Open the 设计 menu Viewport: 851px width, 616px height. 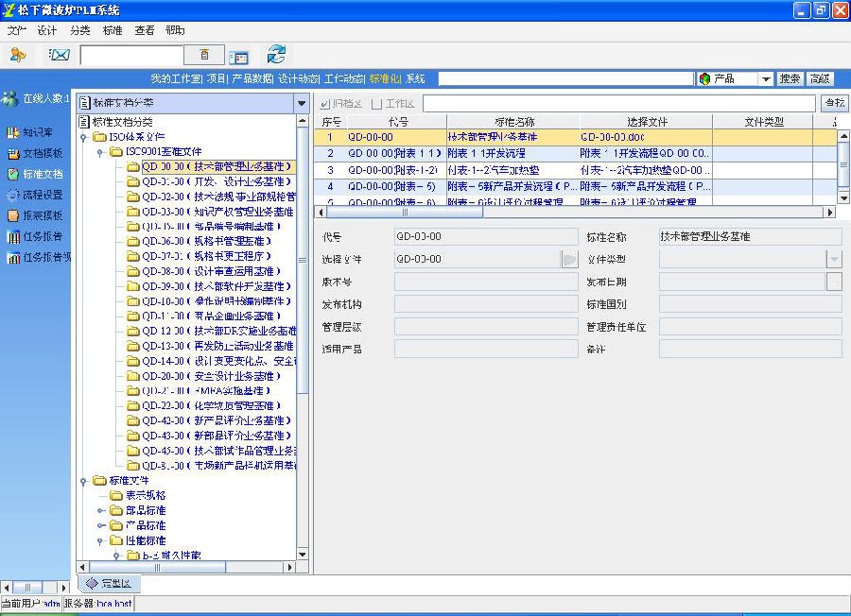(x=46, y=30)
